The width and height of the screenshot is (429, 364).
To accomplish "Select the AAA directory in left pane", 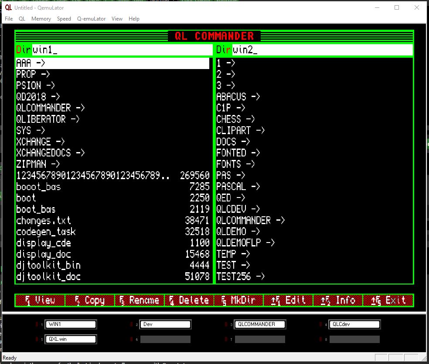I will [112, 63].
